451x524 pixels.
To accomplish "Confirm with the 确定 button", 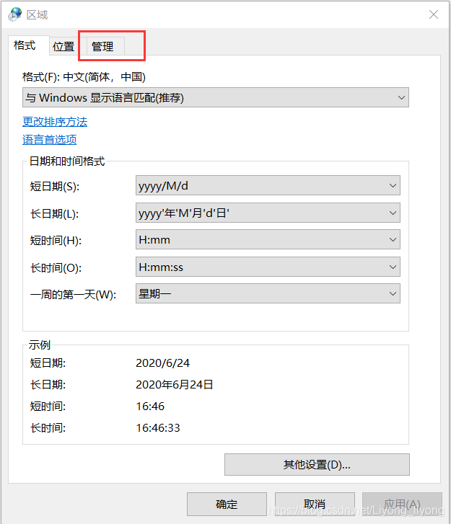I will coord(227,504).
